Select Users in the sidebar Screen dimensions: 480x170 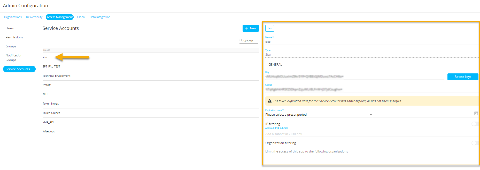pos(10,28)
